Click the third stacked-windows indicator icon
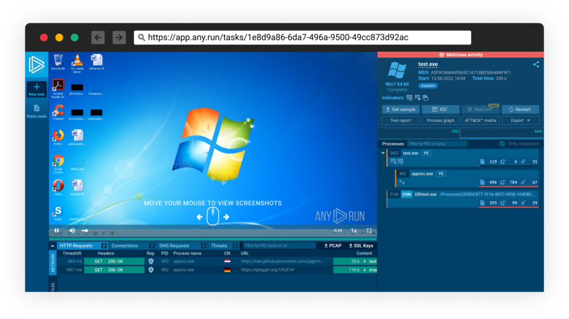The width and height of the screenshot is (569, 319). click(425, 98)
